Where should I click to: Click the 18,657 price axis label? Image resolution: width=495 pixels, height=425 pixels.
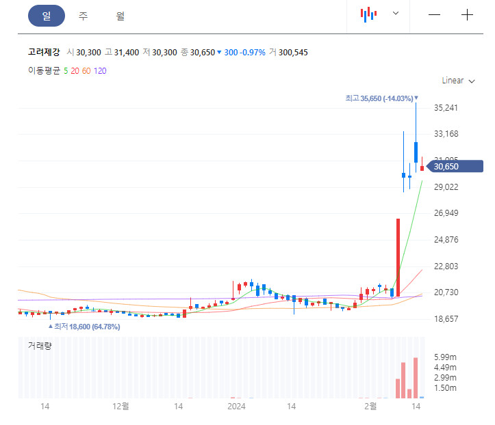pos(446,319)
